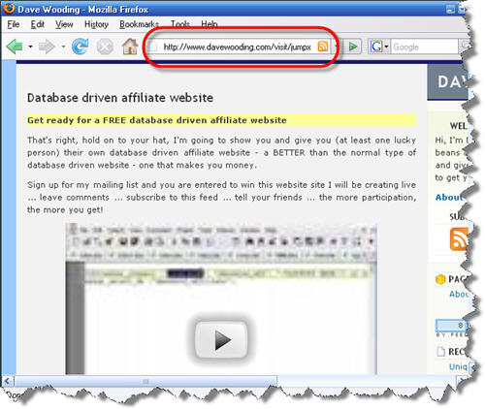Click the green Back arrow button
The image size is (485, 409).
(x=15, y=47)
